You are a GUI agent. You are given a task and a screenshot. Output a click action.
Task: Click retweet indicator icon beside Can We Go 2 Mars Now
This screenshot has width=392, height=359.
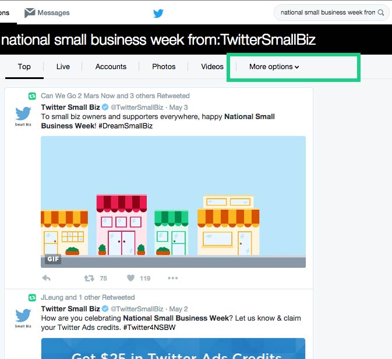(x=32, y=96)
